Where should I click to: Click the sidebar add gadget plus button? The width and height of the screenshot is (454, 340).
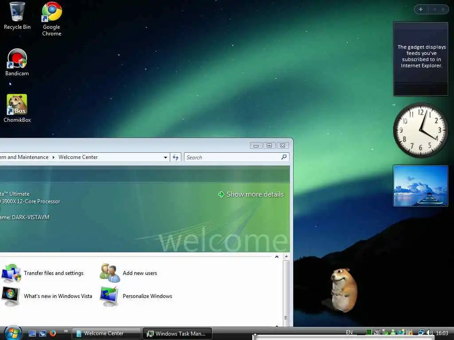421,9
